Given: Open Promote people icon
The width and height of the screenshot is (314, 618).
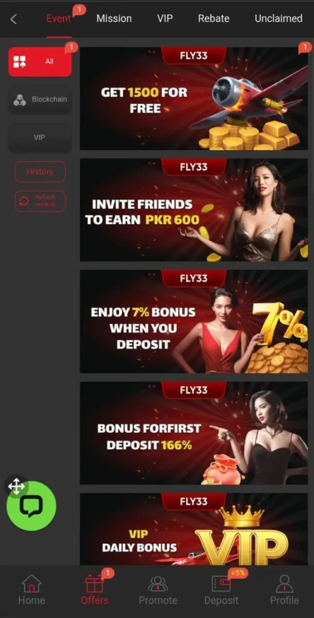Looking at the screenshot, I should 158,584.
